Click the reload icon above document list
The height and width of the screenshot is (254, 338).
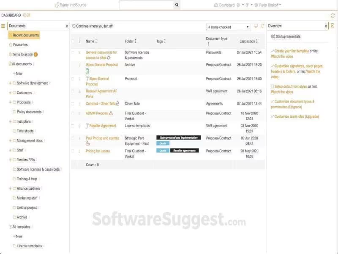pyautogui.click(x=262, y=26)
